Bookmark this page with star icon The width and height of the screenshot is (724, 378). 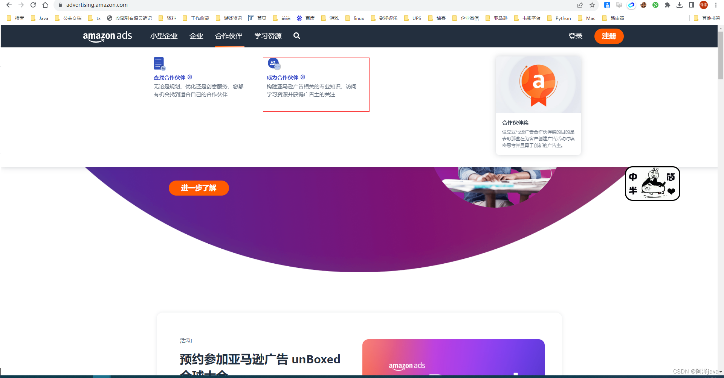tap(592, 5)
